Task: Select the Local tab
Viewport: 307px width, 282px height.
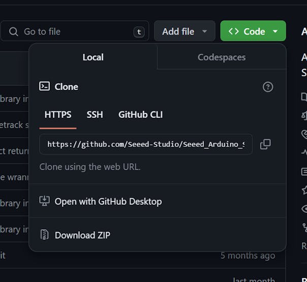Action: (93, 57)
